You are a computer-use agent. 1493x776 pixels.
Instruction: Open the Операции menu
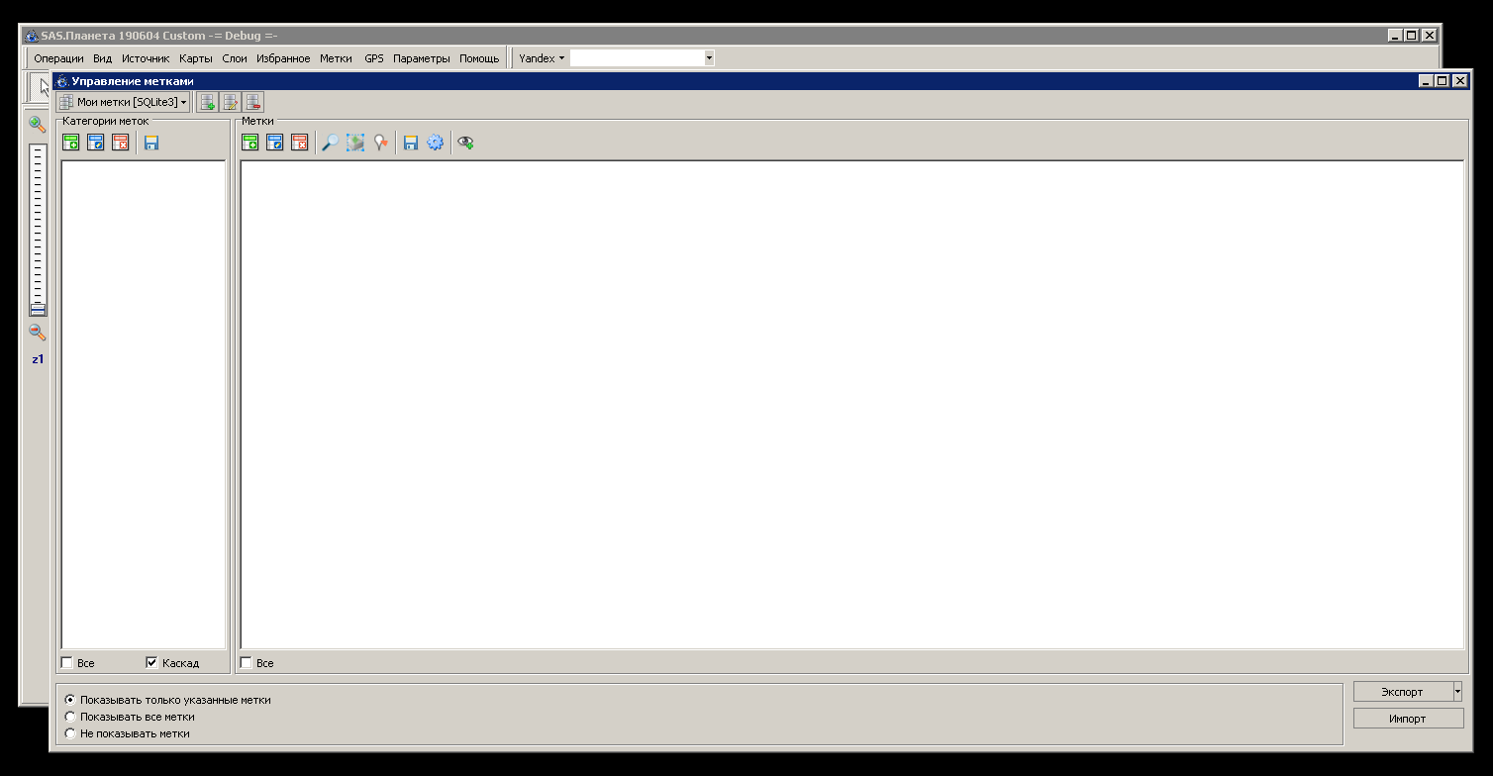click(x=58, y=58)
